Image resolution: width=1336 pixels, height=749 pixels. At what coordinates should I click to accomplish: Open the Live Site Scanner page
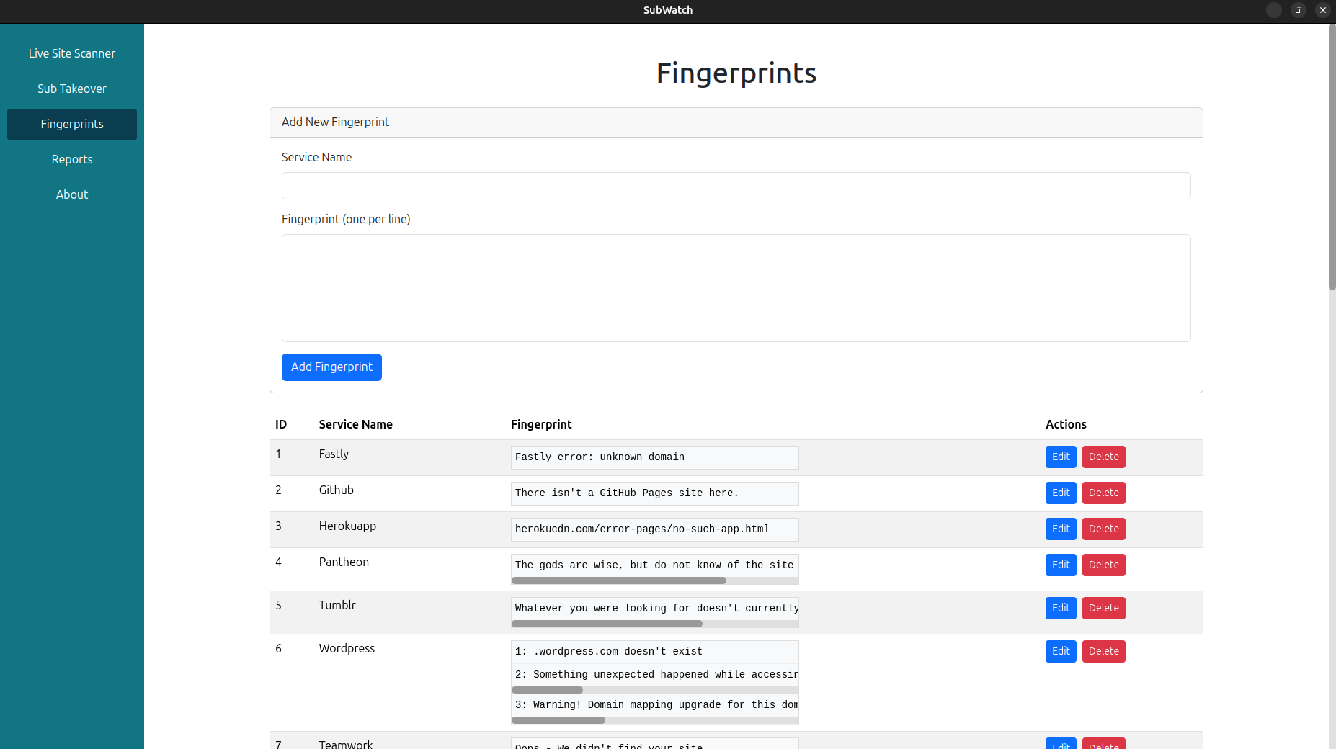tap(72, 53)
